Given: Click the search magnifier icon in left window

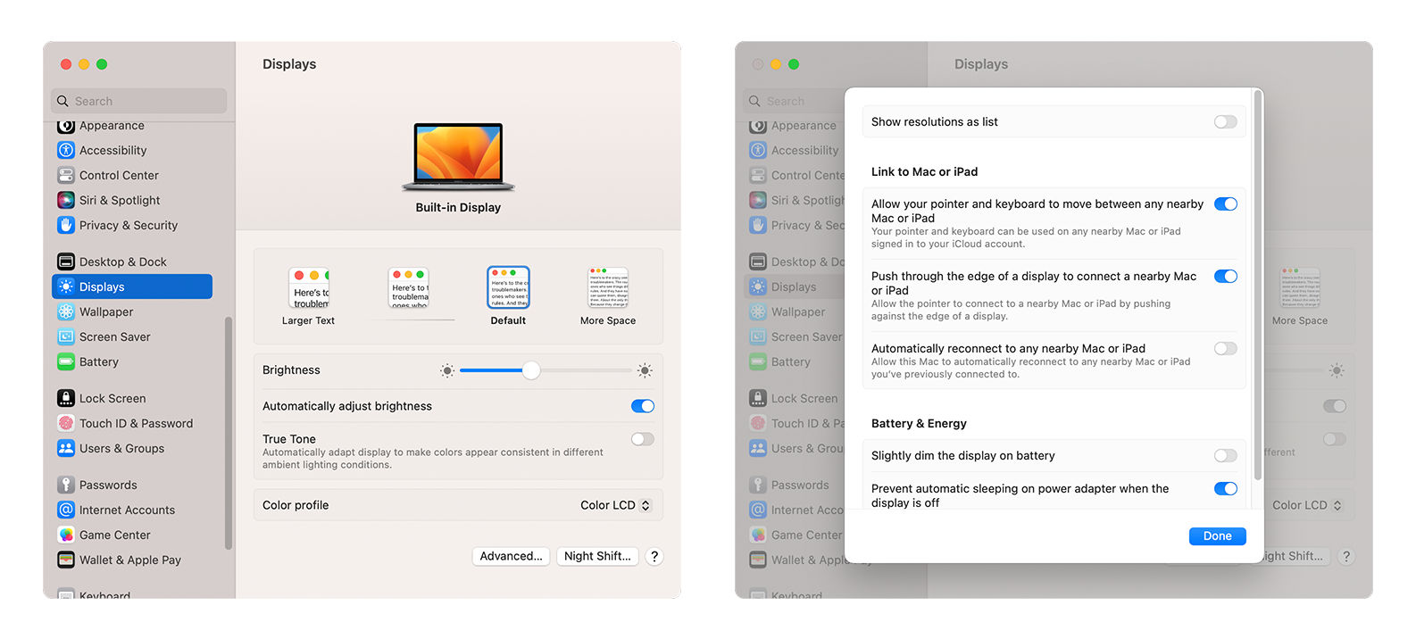Looking at the screenshot, I should point(62,101).
